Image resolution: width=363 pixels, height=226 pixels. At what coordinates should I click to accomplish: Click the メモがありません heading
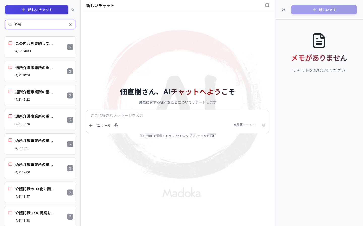click(x=319, y=58)
